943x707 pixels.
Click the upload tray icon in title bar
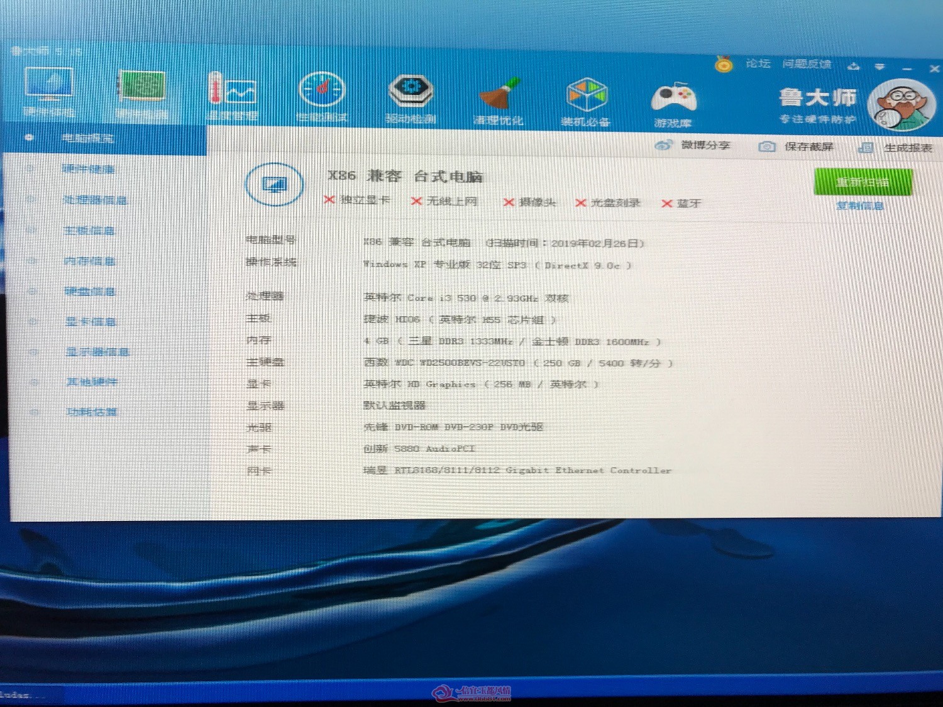click(x=853, y=65)
